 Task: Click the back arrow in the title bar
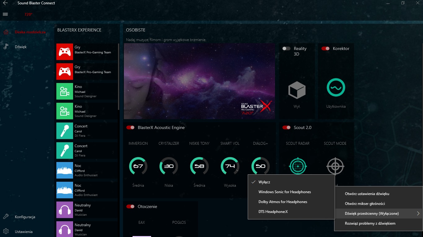5,3
